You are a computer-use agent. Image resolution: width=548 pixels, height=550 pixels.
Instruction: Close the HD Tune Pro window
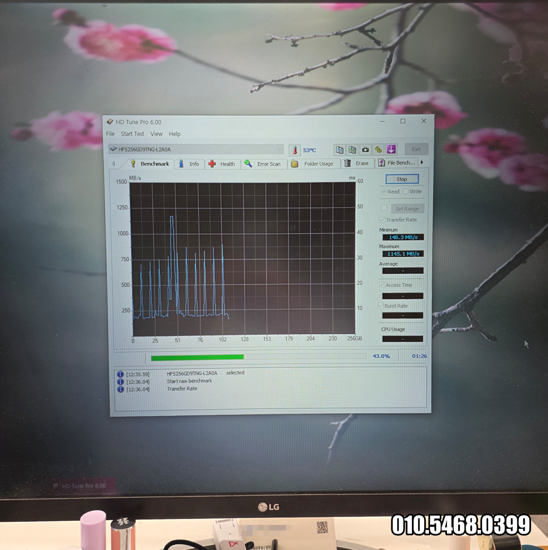point(424,121)
